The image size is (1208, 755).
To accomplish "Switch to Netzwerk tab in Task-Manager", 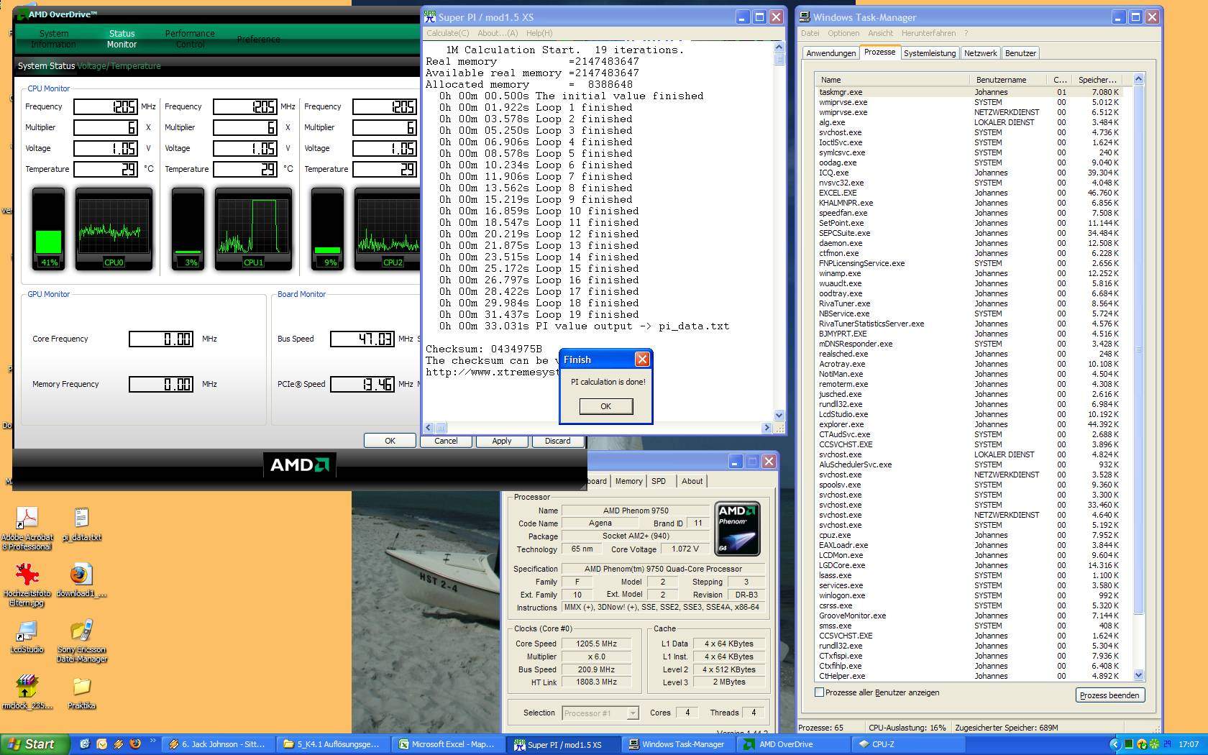I will click(981, 53).
